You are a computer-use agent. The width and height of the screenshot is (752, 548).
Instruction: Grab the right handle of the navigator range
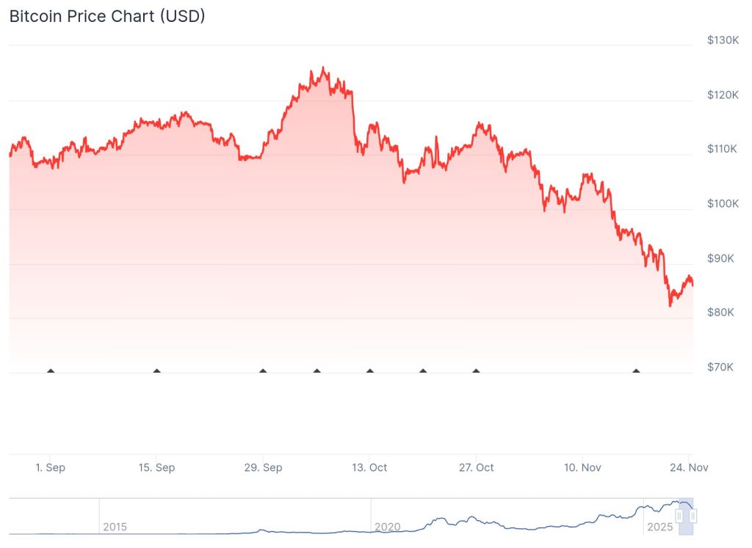point(693,516)
